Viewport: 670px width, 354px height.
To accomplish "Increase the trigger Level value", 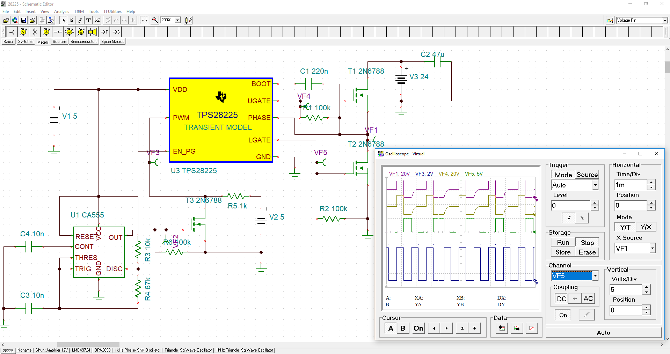I will click(595, 203).
